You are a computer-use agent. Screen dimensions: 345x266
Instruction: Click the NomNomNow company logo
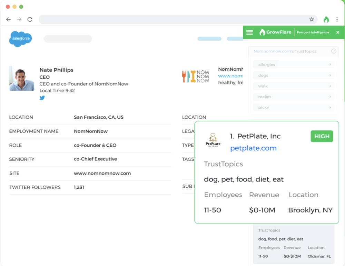click(195, 76)
